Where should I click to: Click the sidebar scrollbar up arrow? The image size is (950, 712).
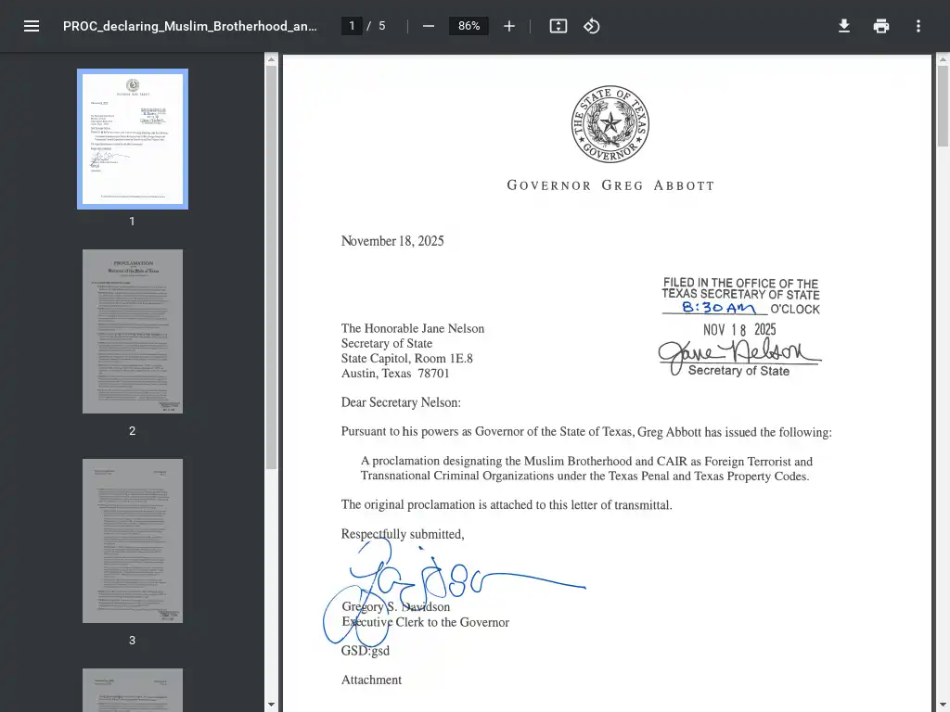[x=271, y=59]
